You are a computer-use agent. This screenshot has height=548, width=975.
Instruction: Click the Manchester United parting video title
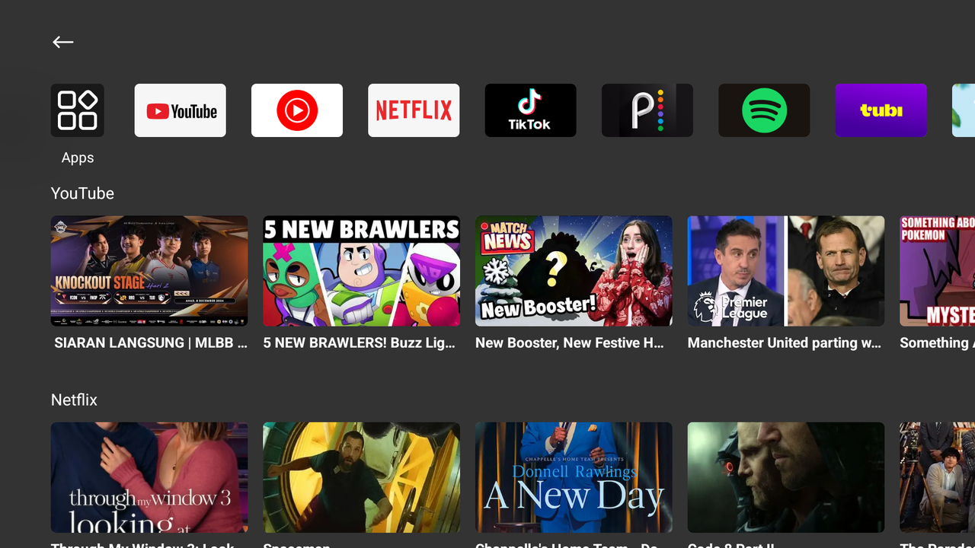[785, 343]
